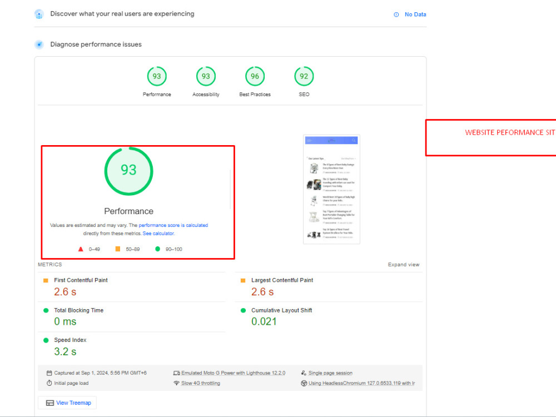The image size is (556, 417).
Task: Click Expand view for metrics
Action: (404, 265)
